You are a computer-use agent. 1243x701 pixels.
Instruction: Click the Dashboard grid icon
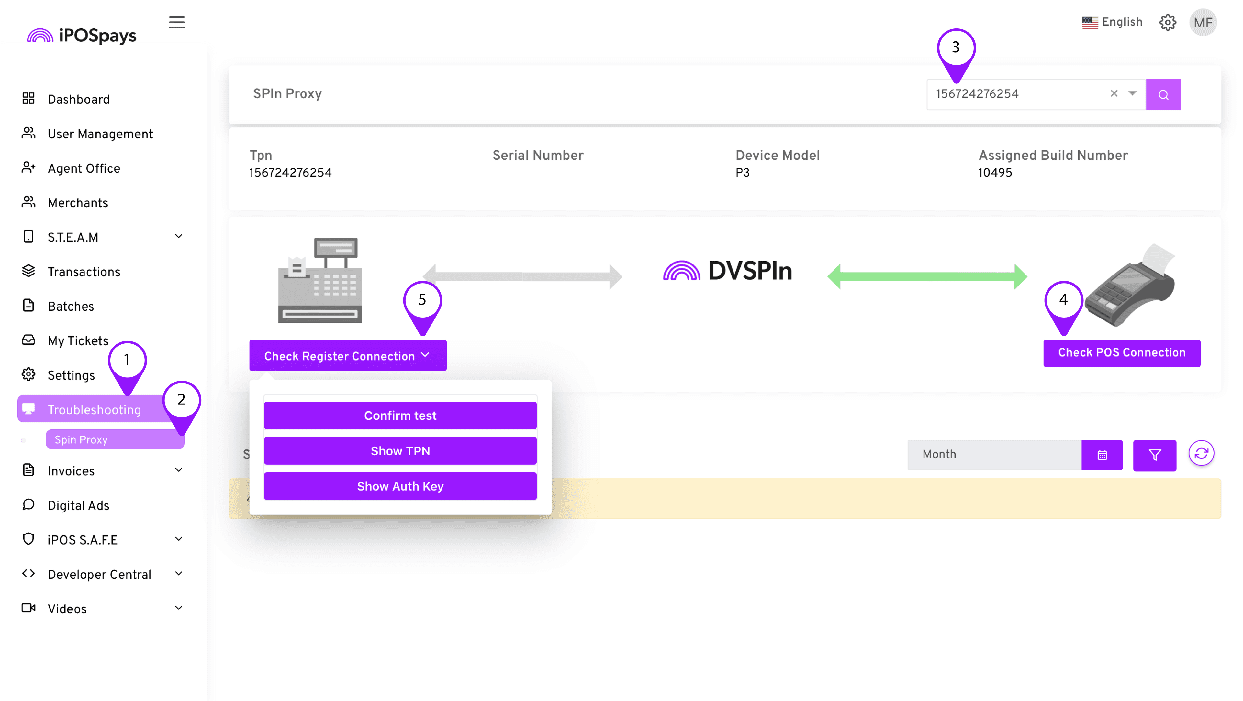coord(28,98)
